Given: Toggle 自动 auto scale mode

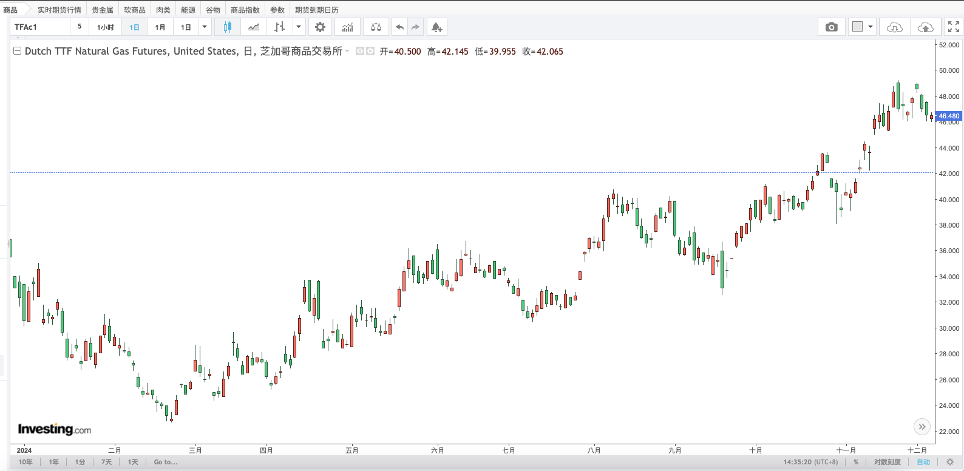Looking at the screenshot, I should point(923,462).
